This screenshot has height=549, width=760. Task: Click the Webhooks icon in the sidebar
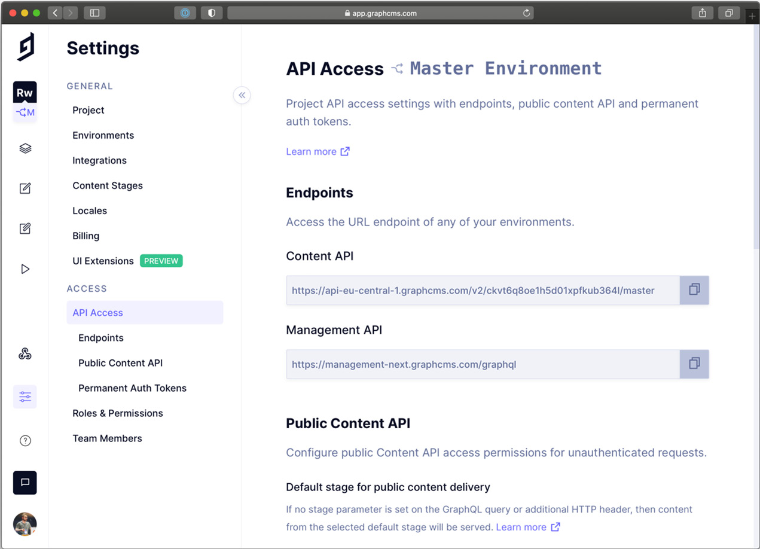point(25,353)
